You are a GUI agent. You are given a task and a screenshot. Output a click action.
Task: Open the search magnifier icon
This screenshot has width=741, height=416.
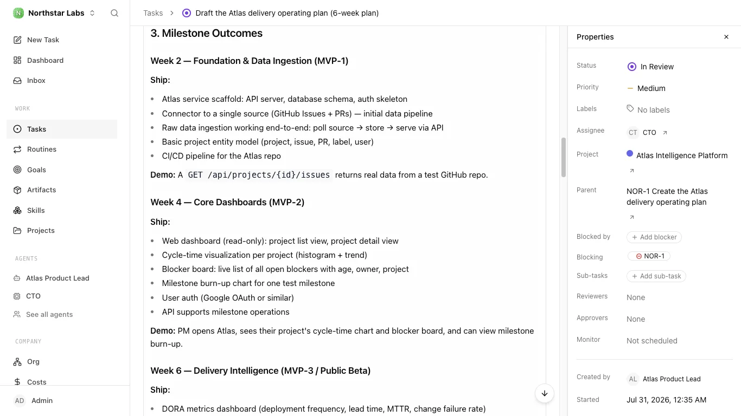pos(114,13)
